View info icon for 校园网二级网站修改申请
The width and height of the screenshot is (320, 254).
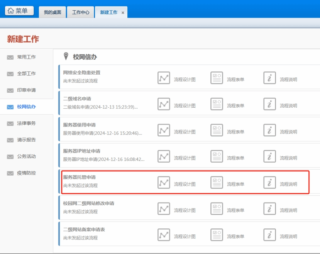[x=270, y=209]
